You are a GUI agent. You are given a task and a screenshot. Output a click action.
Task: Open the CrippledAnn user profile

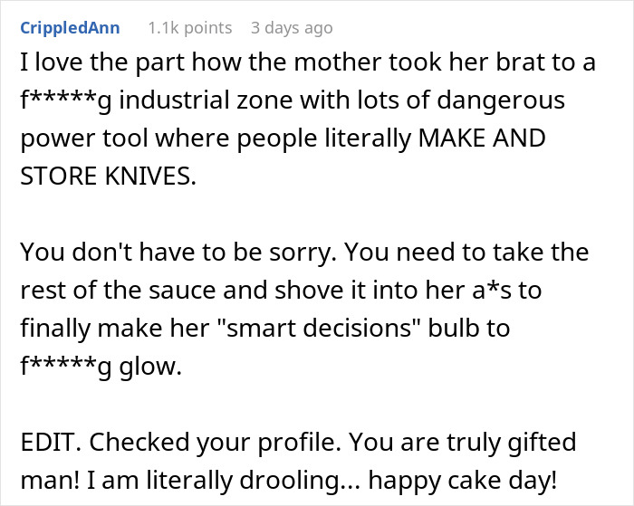click(x=72, y=29)
